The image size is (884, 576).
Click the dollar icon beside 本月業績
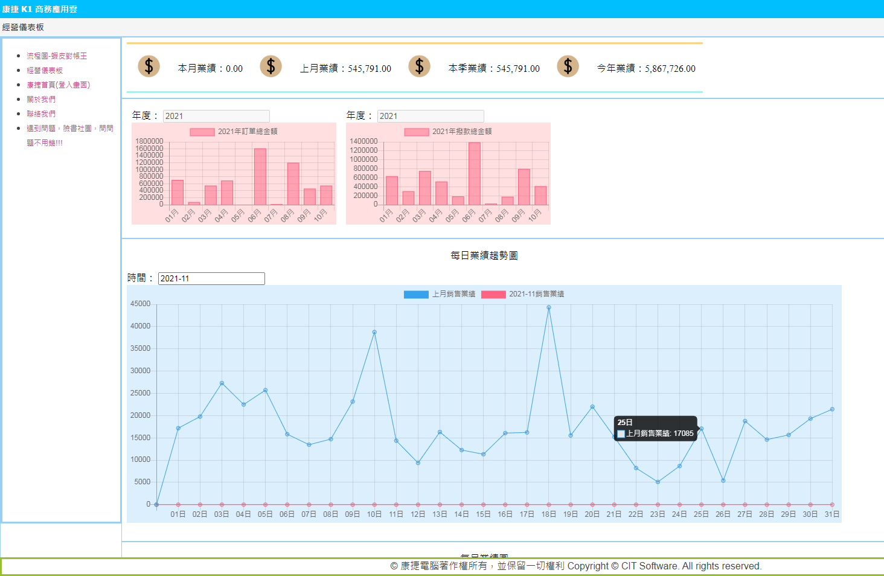pyautogui.click(x=149, y=66)
